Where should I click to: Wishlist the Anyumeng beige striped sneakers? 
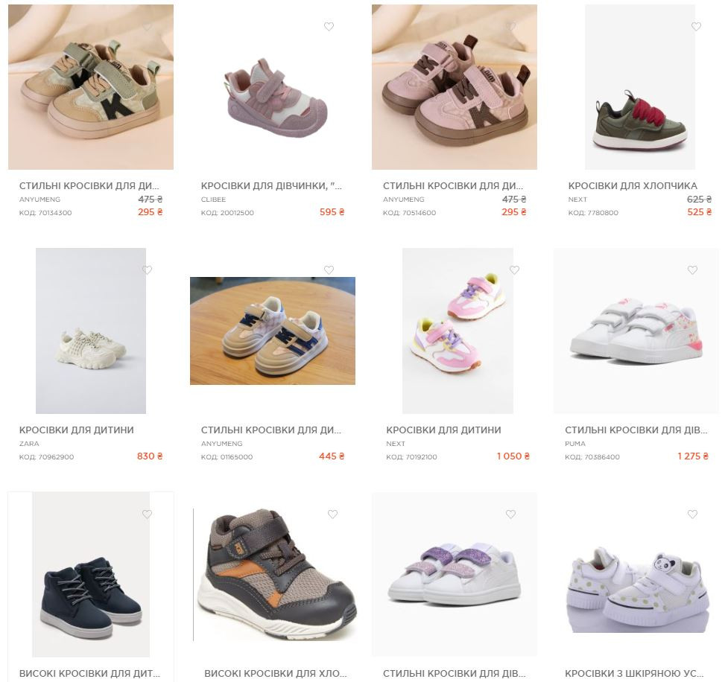(x=329, y=270)
